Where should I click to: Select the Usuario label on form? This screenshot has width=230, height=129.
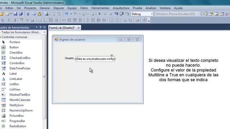tap(69, 58)
